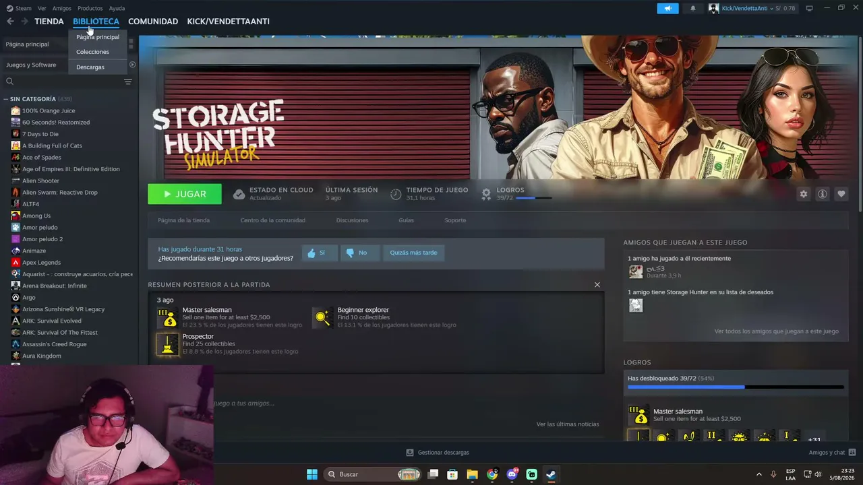The width and height of the screenshot is (863, 485).
Task: Click the taskbar Buscar search box
Action: [x=373, y=474]
